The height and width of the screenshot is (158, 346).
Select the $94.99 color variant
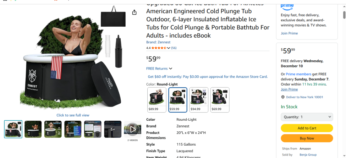click(199, 100)
